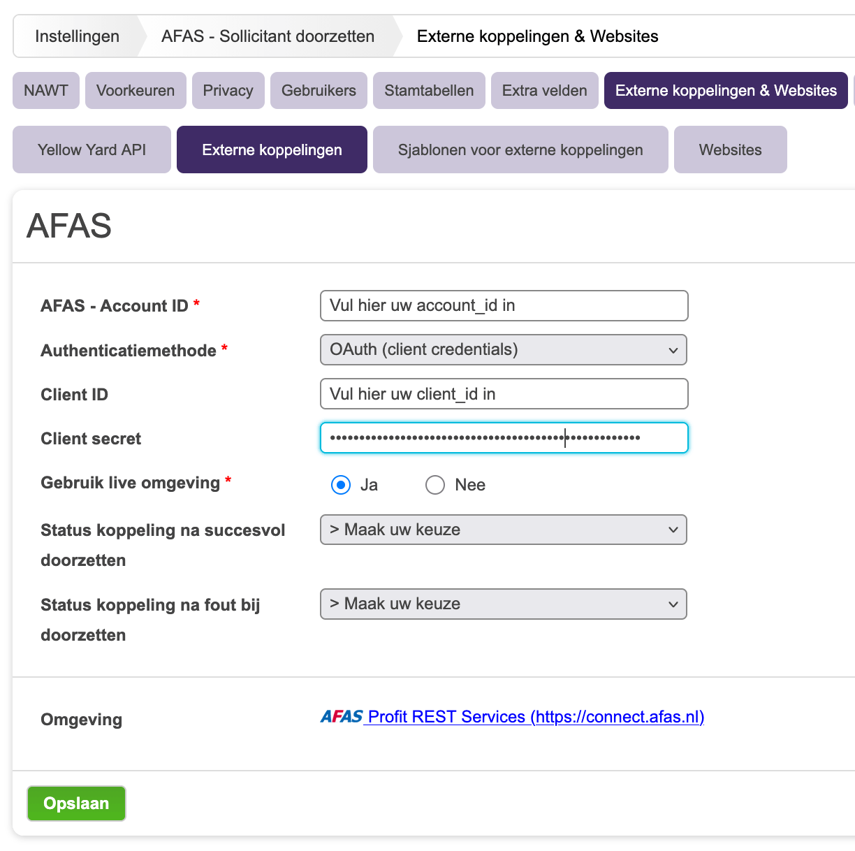
Task: Click AFAS - Sollicitant doorzetten breadcrumb
Action: coord(268,36)
